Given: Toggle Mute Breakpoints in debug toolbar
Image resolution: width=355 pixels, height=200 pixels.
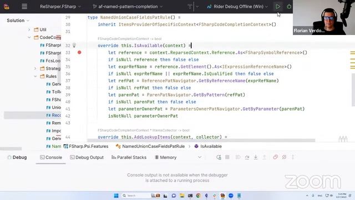Looking at the screenshot, I should click(284, 157).
